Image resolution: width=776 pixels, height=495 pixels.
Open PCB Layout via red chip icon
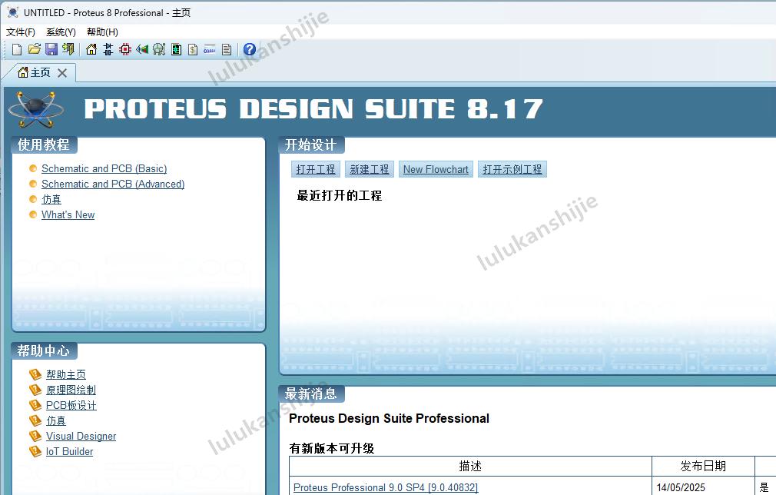125,49
